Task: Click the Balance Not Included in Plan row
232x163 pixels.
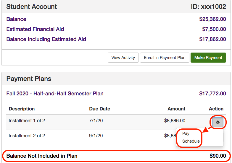Action: coord(42,156)
